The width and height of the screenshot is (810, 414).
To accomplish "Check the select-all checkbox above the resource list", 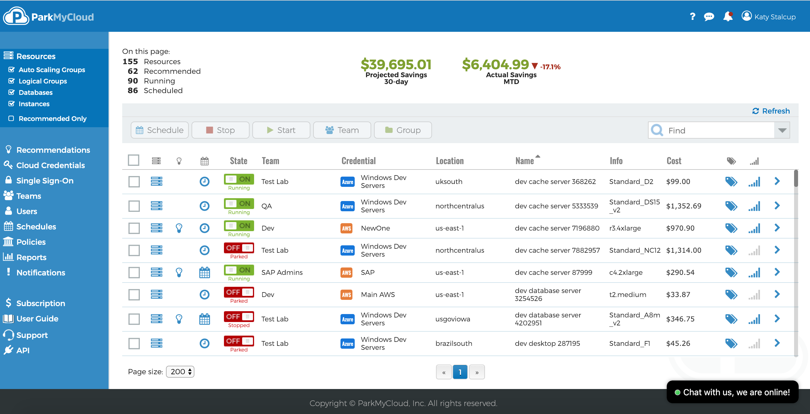I will click(x=133, y=160).
